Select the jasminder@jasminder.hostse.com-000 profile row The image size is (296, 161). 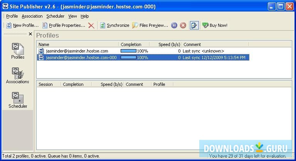[x=143, y=58]
